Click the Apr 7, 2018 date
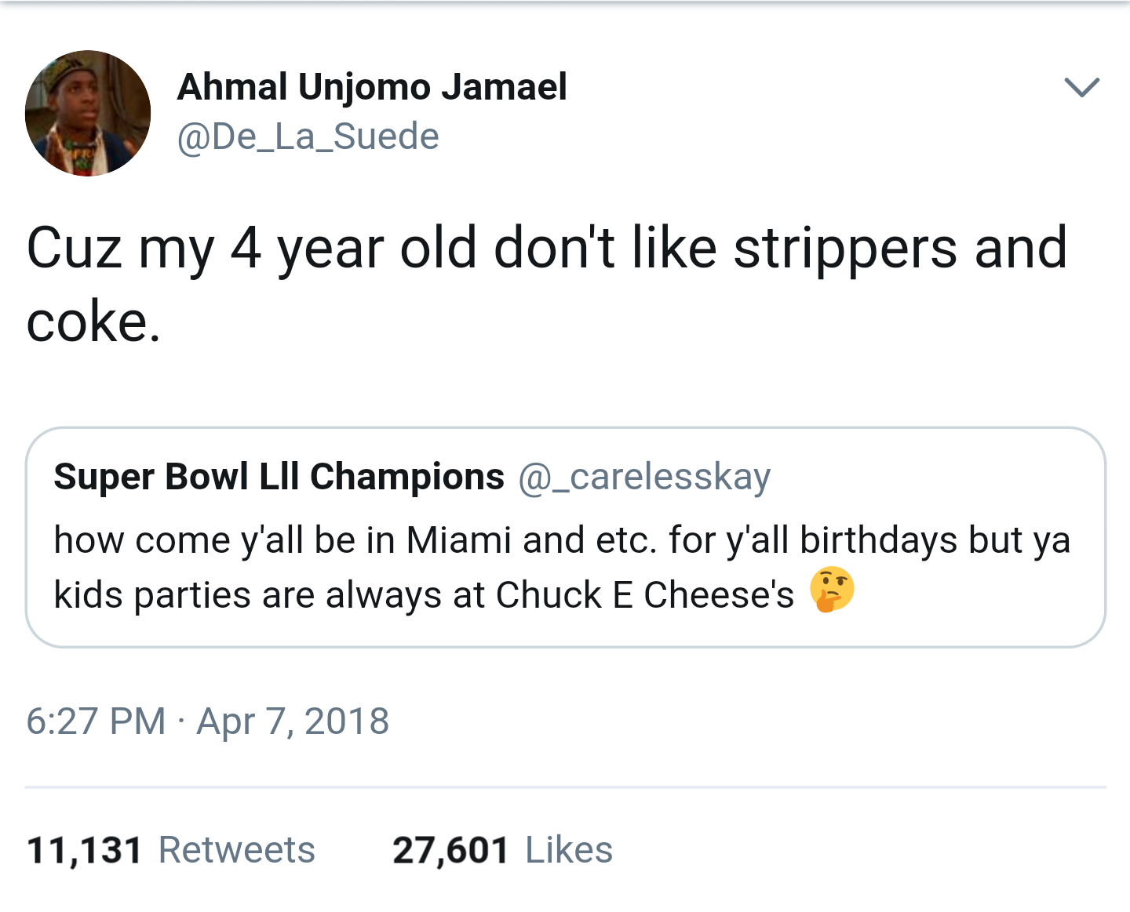This screenshot has width=1130, height=912. point(293,721)
